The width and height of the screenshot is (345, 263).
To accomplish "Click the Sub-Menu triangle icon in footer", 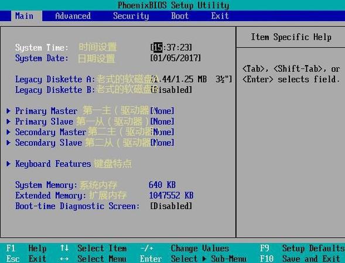I will 204,258.
